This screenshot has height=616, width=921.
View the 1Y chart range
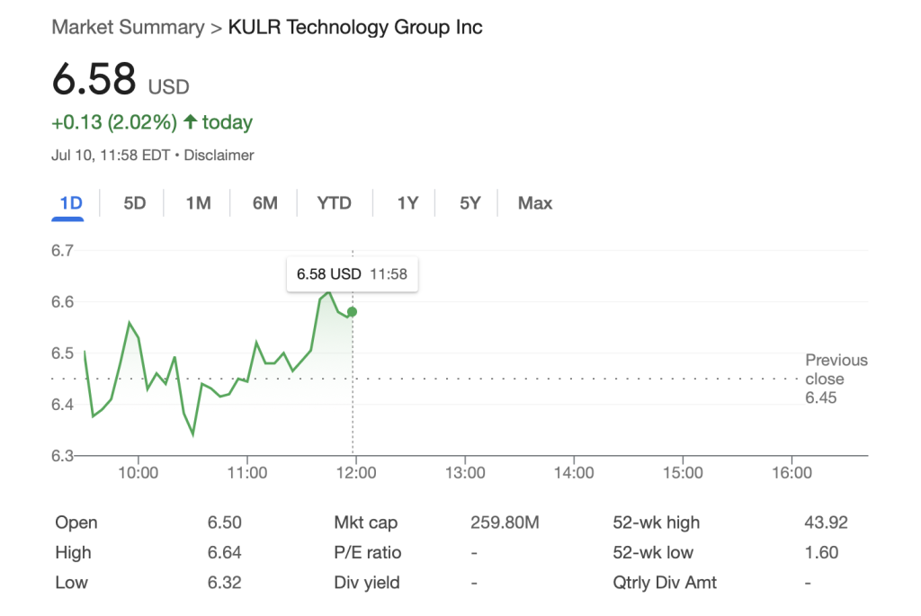[x=407, y=203]
